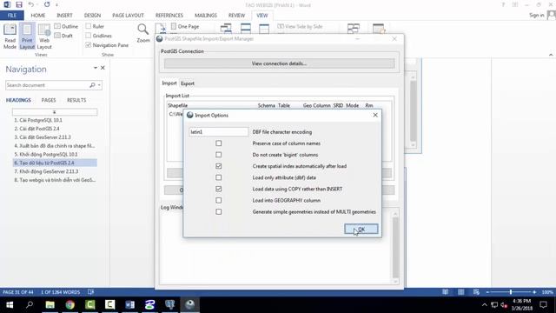Enable Load only attribute (dbf) data
This screenshot has width=556, height=313.
pos(218,177)
